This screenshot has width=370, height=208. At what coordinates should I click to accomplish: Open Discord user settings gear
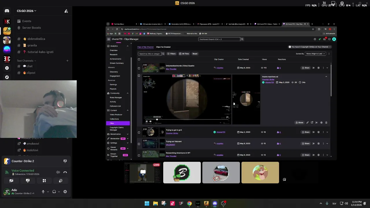pyautogui.click(x=65, y=192)
